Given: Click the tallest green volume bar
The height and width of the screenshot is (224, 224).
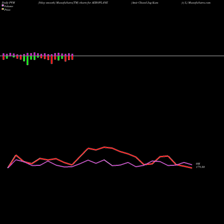Looking at the screenshot, I should [x=27, y=60].
